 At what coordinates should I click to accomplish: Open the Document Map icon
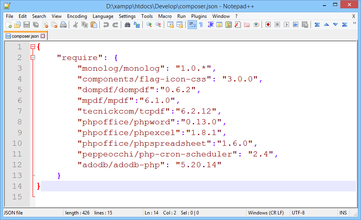tap(229, 25)
